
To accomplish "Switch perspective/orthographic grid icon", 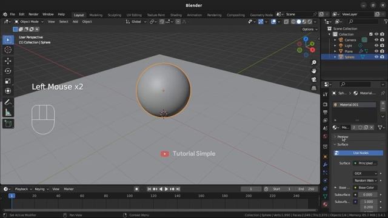I will 314,88.
